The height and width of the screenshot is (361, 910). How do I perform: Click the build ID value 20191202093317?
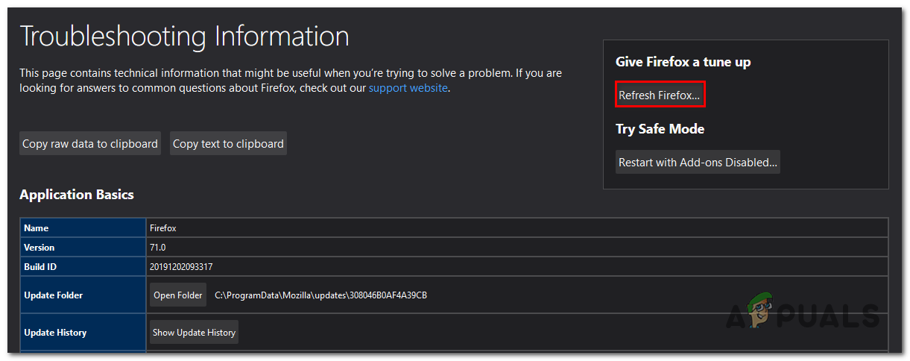point(181,266)
